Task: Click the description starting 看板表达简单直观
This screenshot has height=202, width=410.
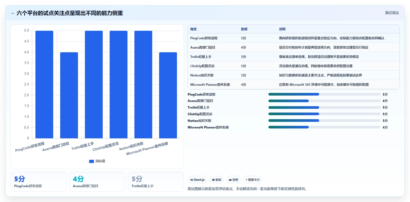Action: point(319,57)
